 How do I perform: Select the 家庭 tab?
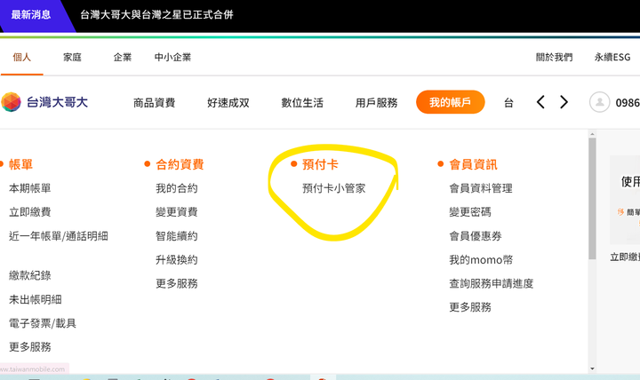click(72, 57)
